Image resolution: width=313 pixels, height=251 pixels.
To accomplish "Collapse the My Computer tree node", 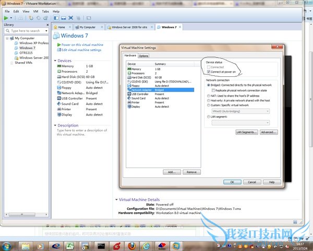I will tap(7, 38).
